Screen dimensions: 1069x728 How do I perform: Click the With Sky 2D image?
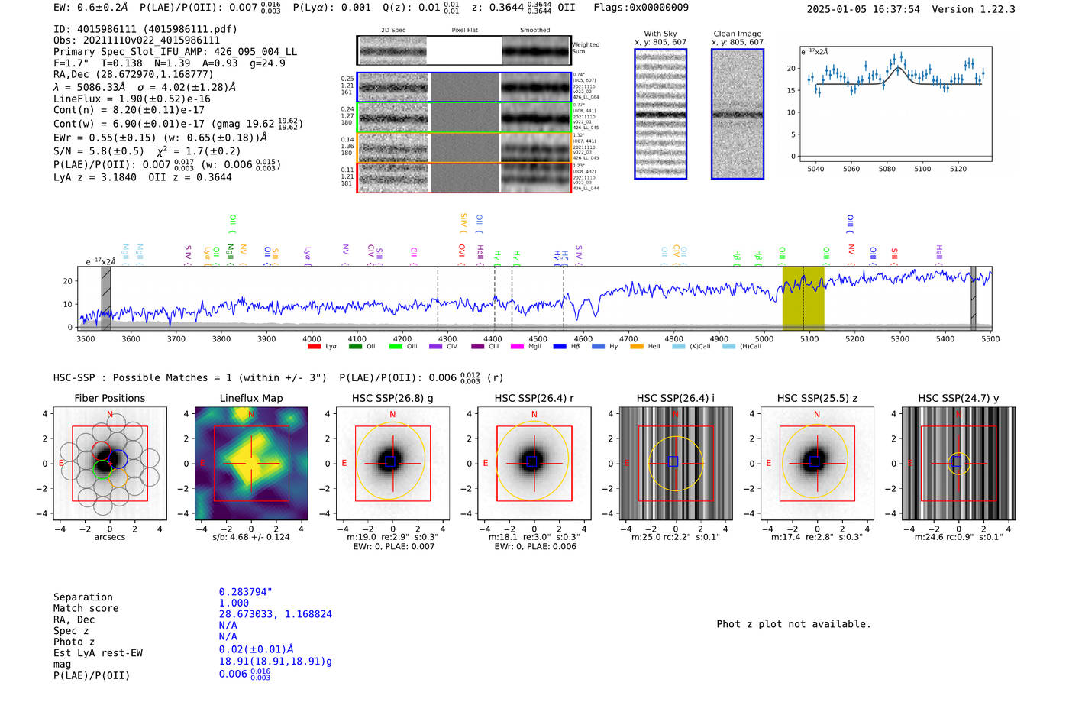coord(660,114)
